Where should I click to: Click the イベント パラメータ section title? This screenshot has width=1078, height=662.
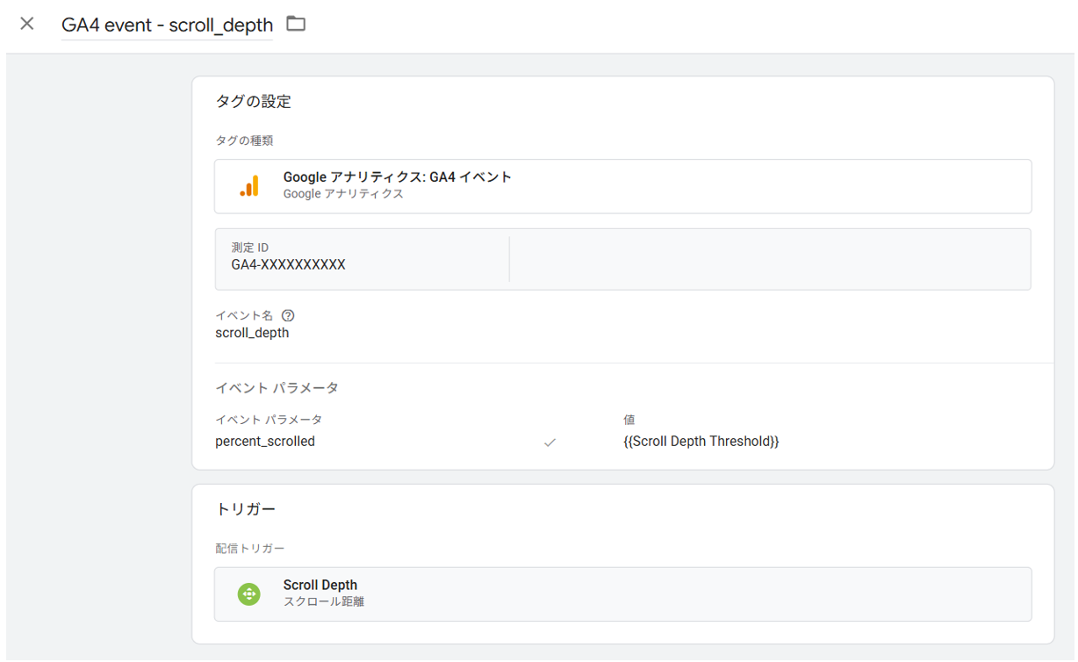tap(277, 388)
